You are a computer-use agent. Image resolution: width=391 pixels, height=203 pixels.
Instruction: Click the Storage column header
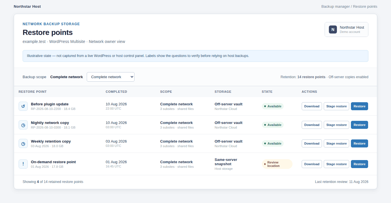point(223,92)
